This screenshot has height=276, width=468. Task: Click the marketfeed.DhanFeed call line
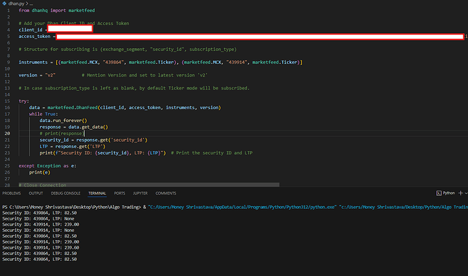[125, 108]
